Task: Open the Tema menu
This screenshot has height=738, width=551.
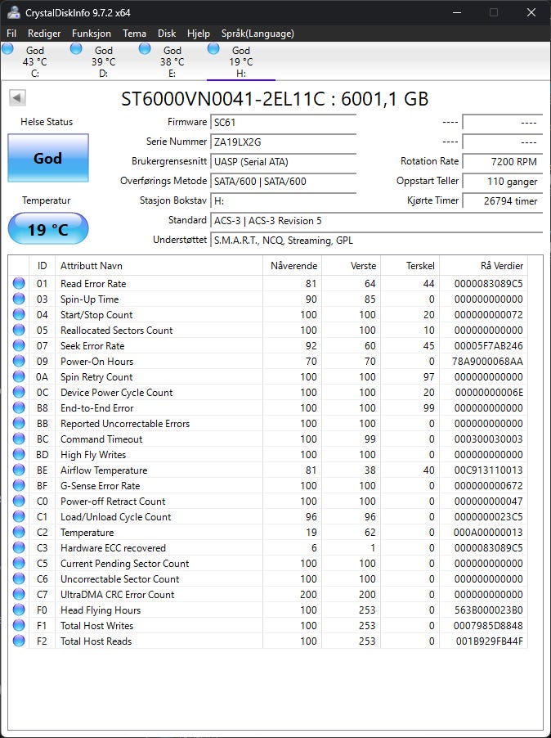Action: click(x=134, y=34)
